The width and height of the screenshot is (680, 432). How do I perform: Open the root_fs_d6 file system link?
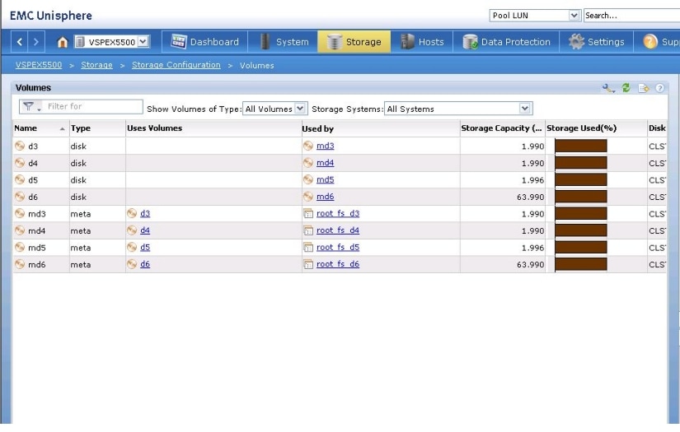(x=338, y=264)
